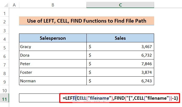Click the LEFT formula cell in row 11
Viewport: 182px width, 107px height.
pos(120,98)
